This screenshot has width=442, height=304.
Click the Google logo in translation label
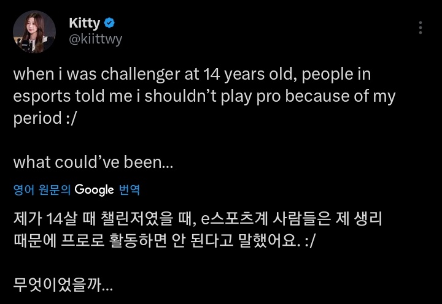pyautogui.click(x=94, y=190)
